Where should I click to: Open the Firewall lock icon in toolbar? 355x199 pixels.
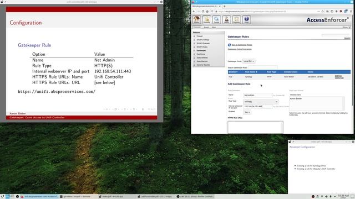point(206,20)
